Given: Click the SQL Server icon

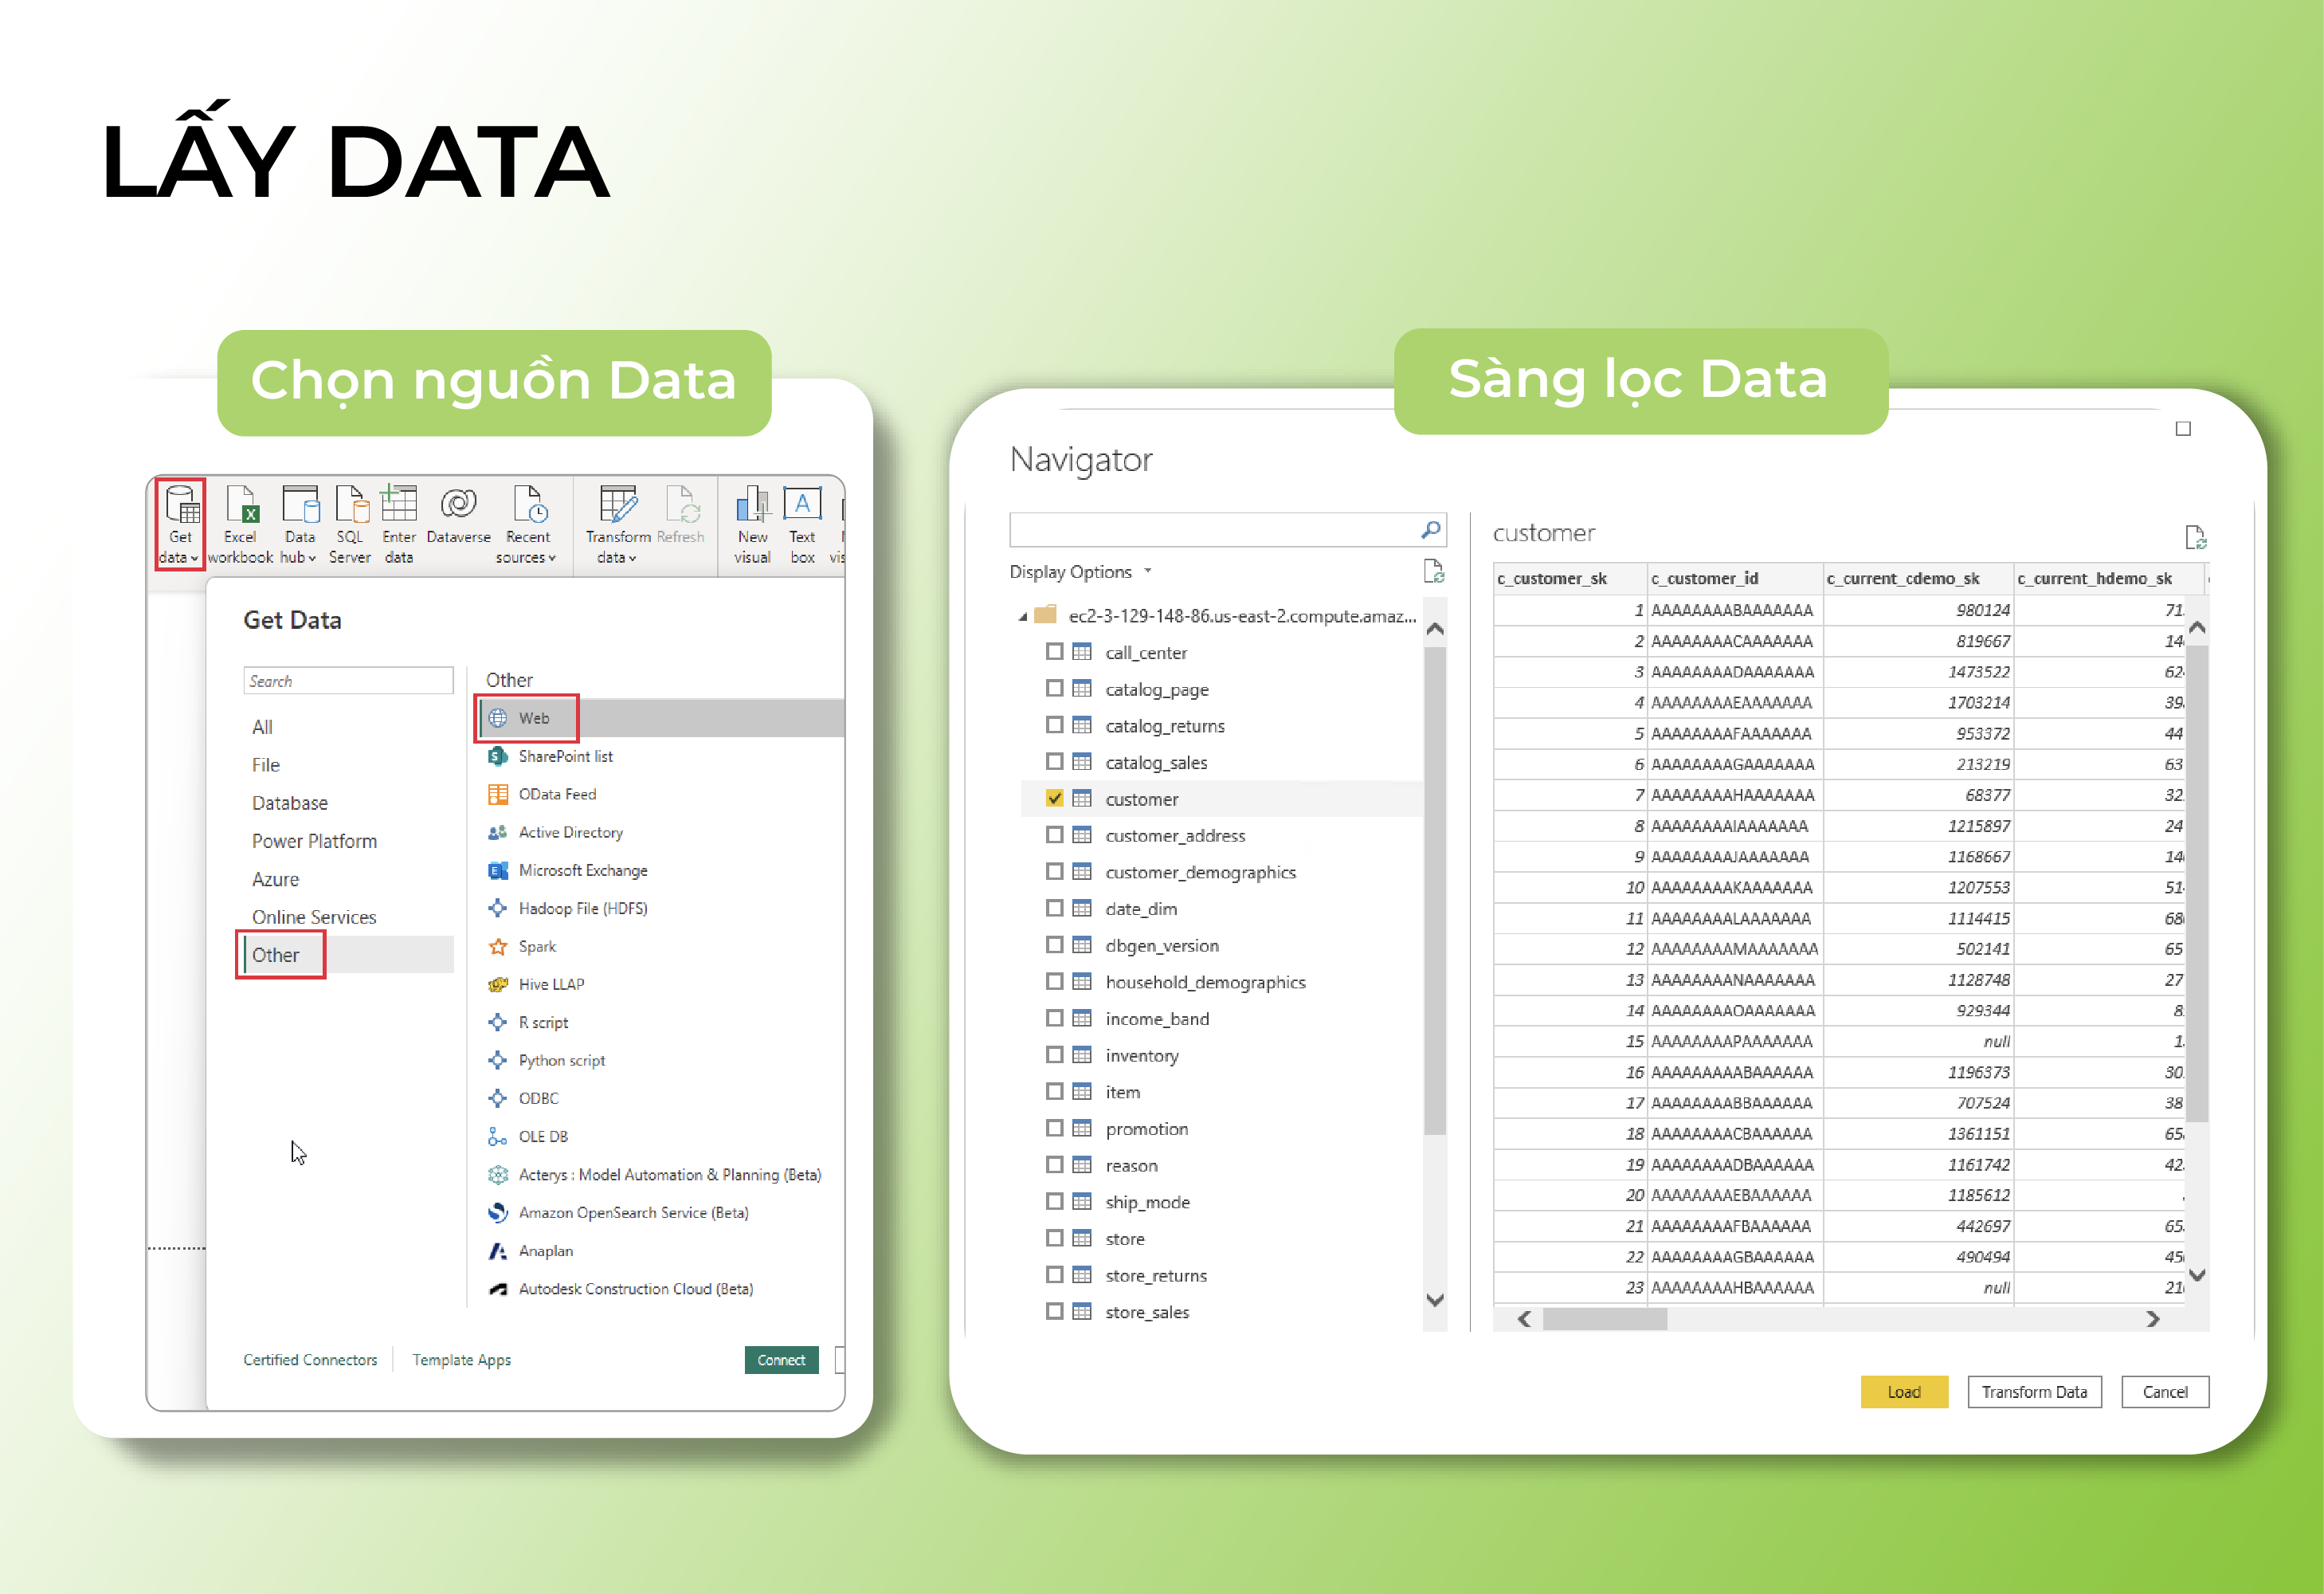Looking at the screenshot, I should pos(351,504).
